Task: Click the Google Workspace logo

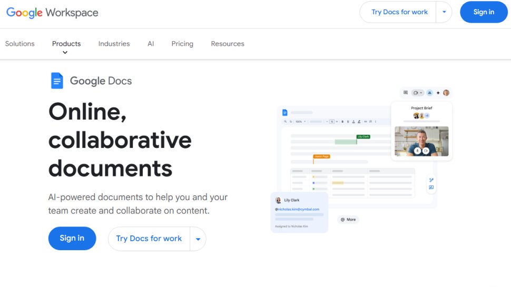Action: pos(52,13)
